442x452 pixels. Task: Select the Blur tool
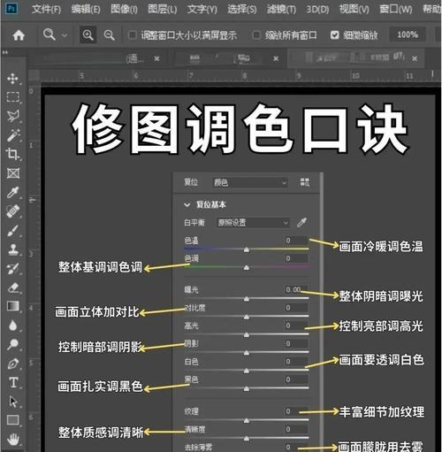click(13, 326)
